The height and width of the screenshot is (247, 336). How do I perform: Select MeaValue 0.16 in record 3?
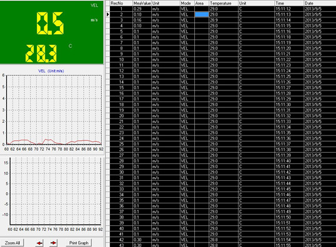142,20
